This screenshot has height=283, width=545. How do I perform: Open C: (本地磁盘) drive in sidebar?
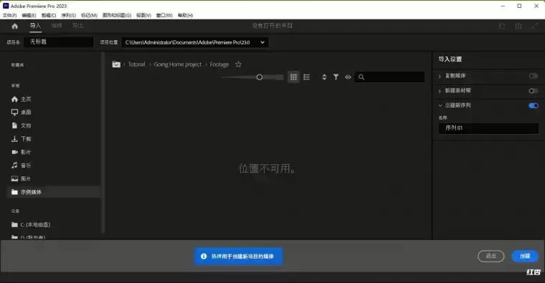pos(31,225)
